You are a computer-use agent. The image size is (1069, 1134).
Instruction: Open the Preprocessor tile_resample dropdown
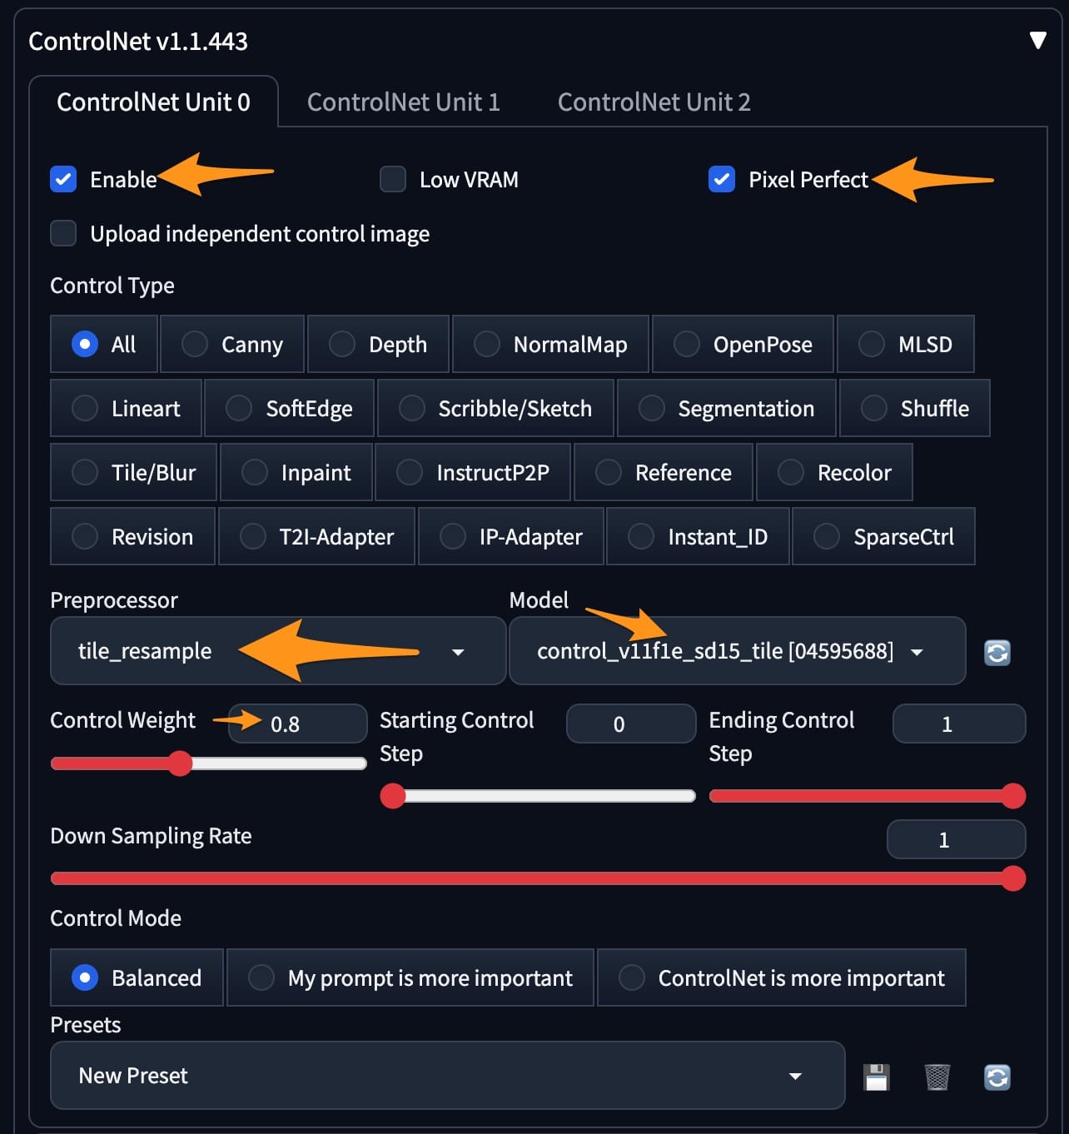278,651
